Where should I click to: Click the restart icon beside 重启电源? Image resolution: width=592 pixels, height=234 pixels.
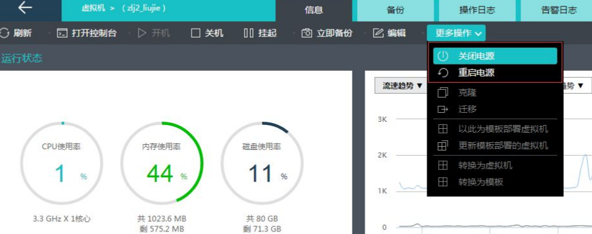[x=443, y=73]
